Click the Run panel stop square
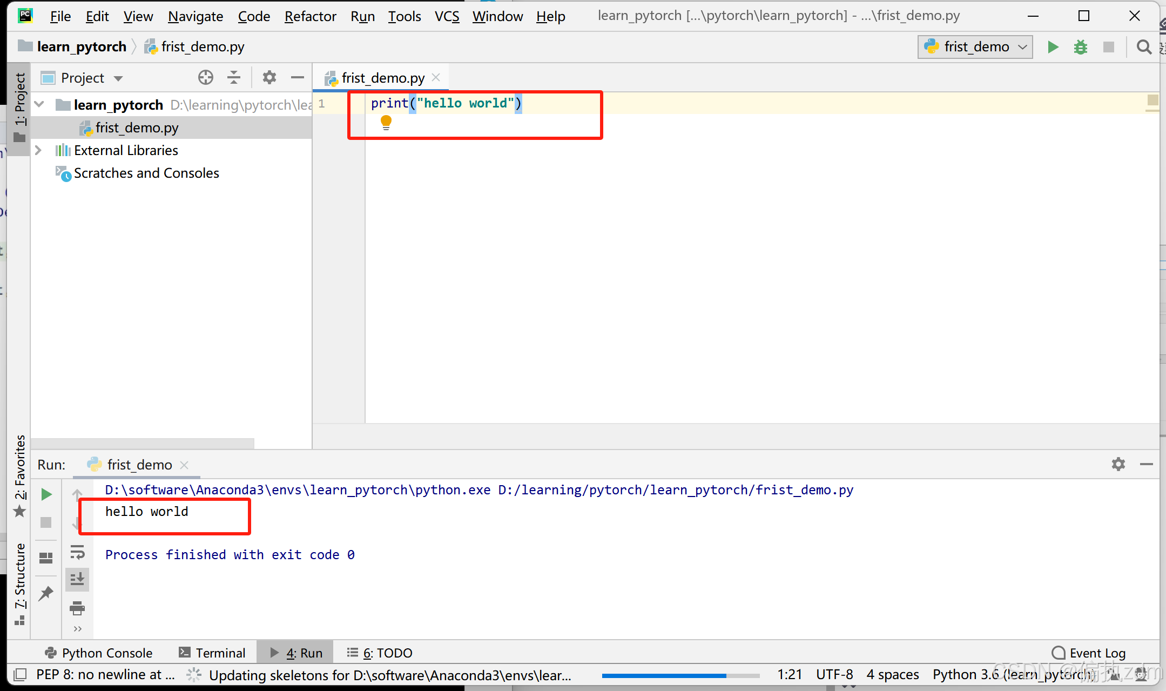Image resolution: width=1166 pixels, height=691 pixels. click(46, 522)
